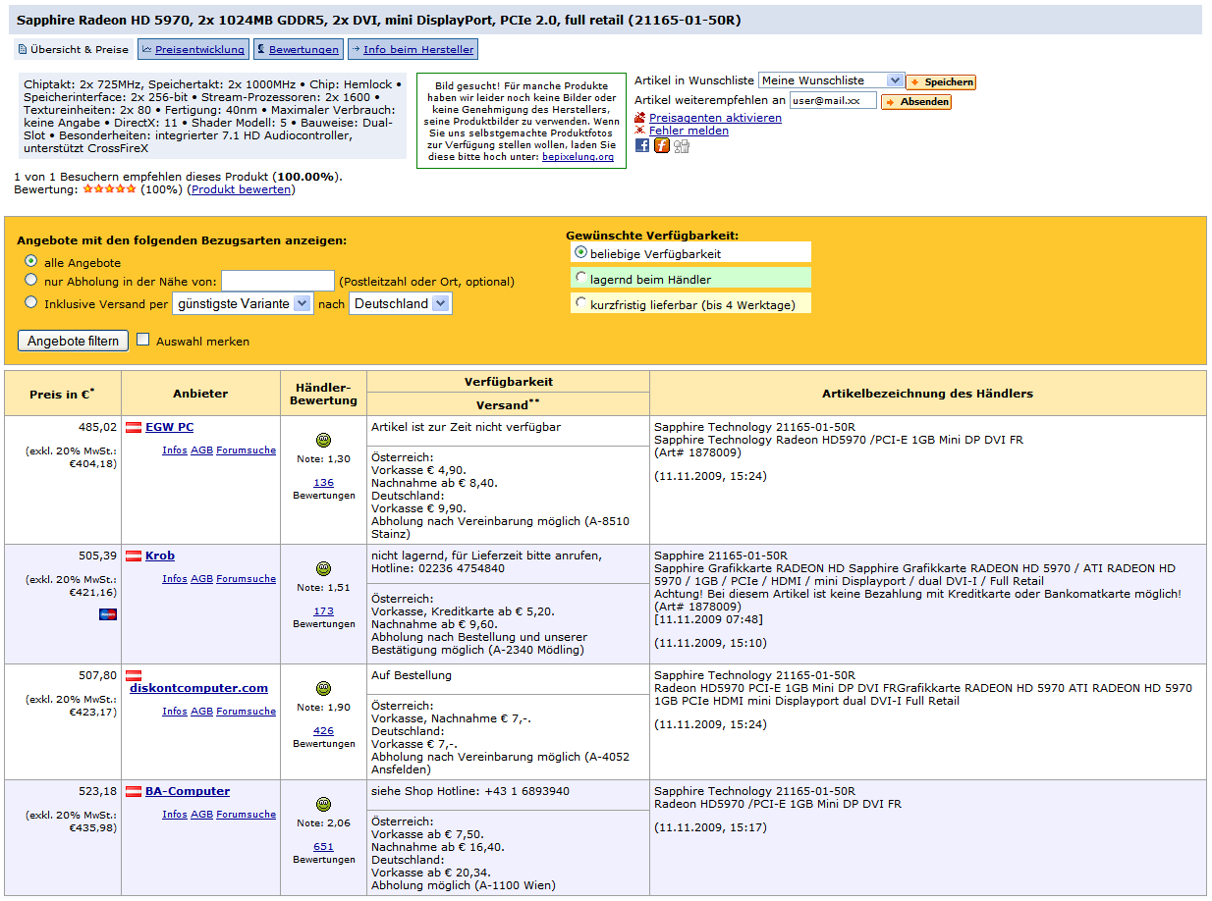Screen dimensions: 1212x901
Task: Click diskontcomputer.com's smiley rating icon
Action: coord(324,688)
